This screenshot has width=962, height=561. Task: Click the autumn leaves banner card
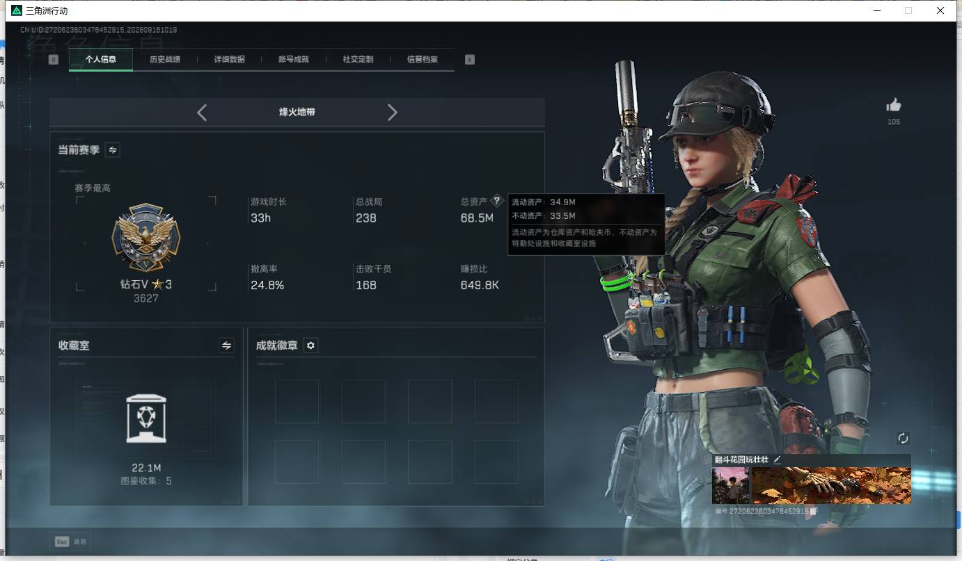(x=831, y=485)
